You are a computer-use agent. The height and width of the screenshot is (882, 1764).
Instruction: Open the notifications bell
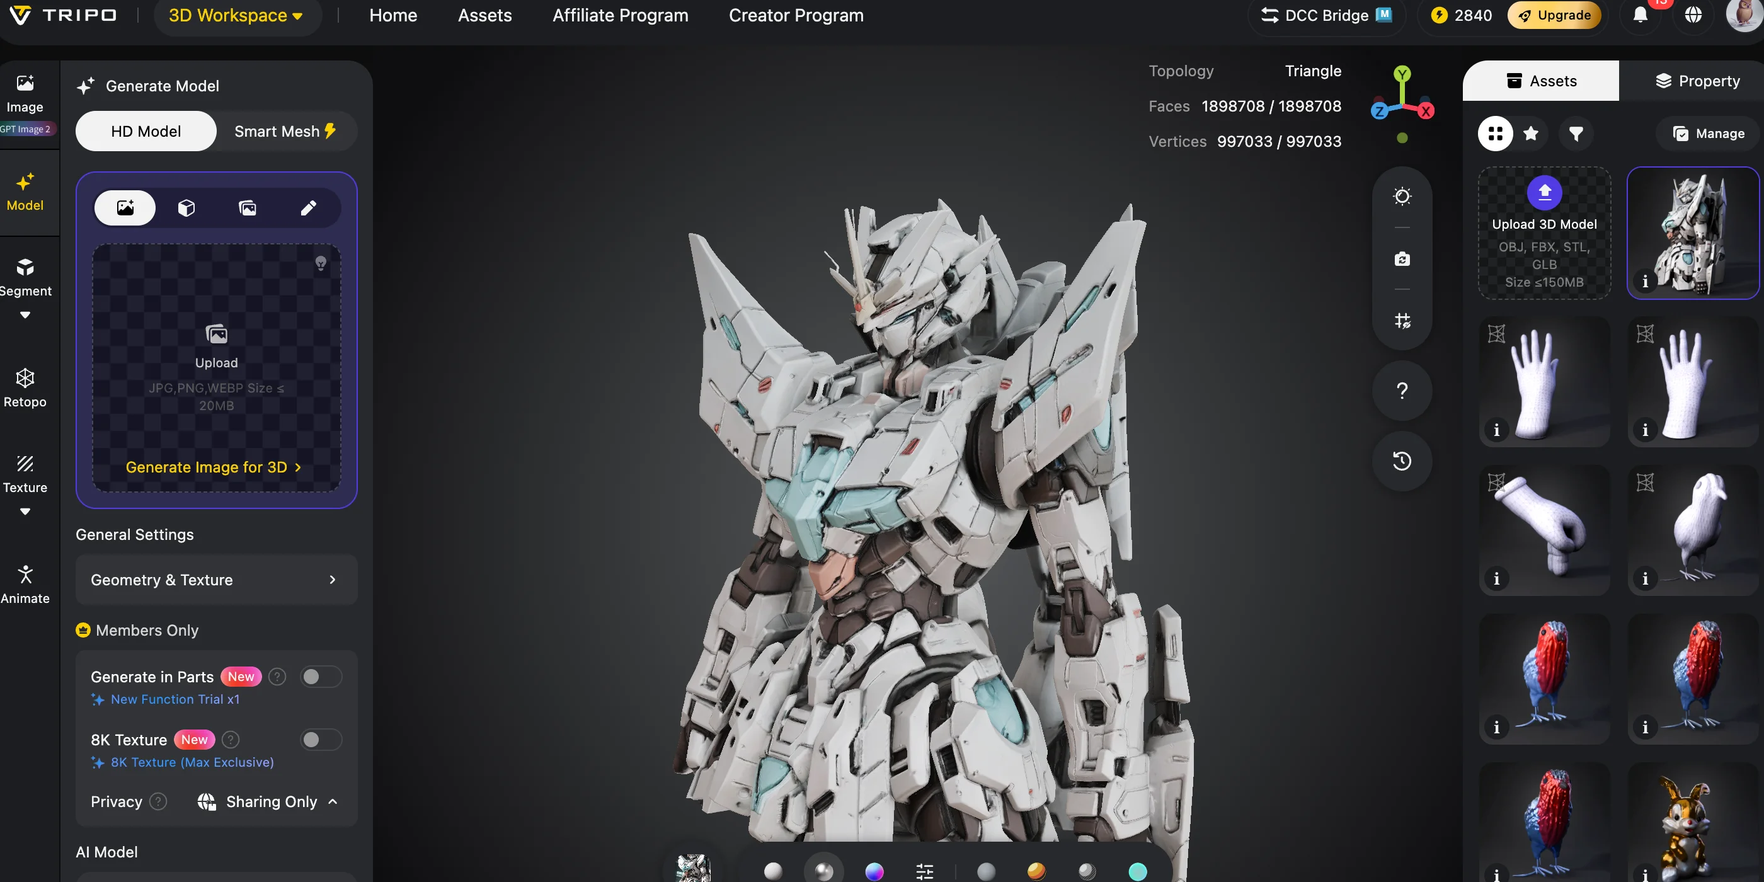[1640, 15]
